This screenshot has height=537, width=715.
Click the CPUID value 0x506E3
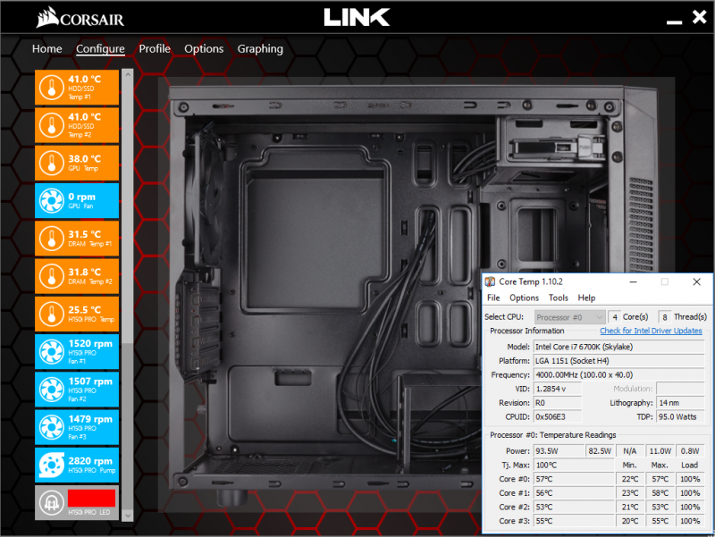click(x=557, y=416)
